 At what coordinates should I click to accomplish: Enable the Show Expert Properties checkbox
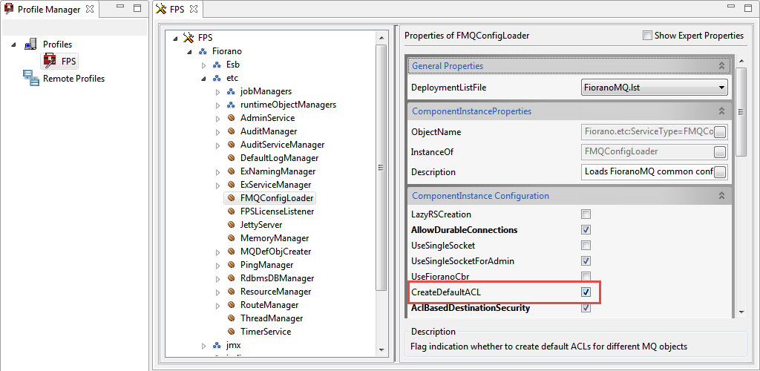[648, 36]
